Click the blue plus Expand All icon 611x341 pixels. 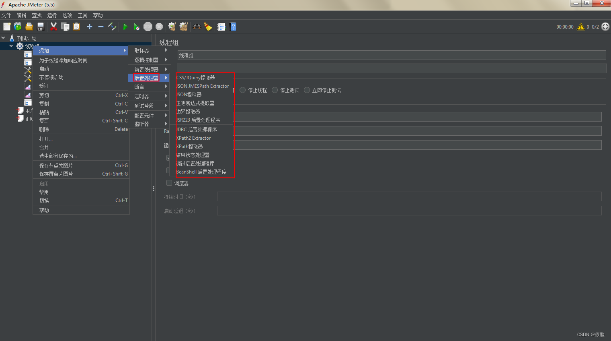coord(90,27)
